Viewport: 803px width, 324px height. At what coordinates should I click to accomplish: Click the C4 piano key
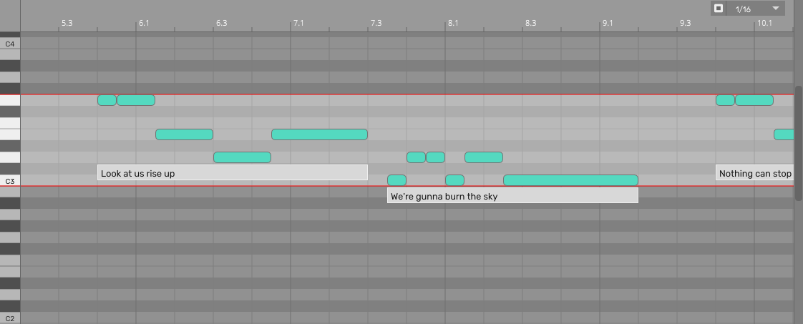click(10, 44)
